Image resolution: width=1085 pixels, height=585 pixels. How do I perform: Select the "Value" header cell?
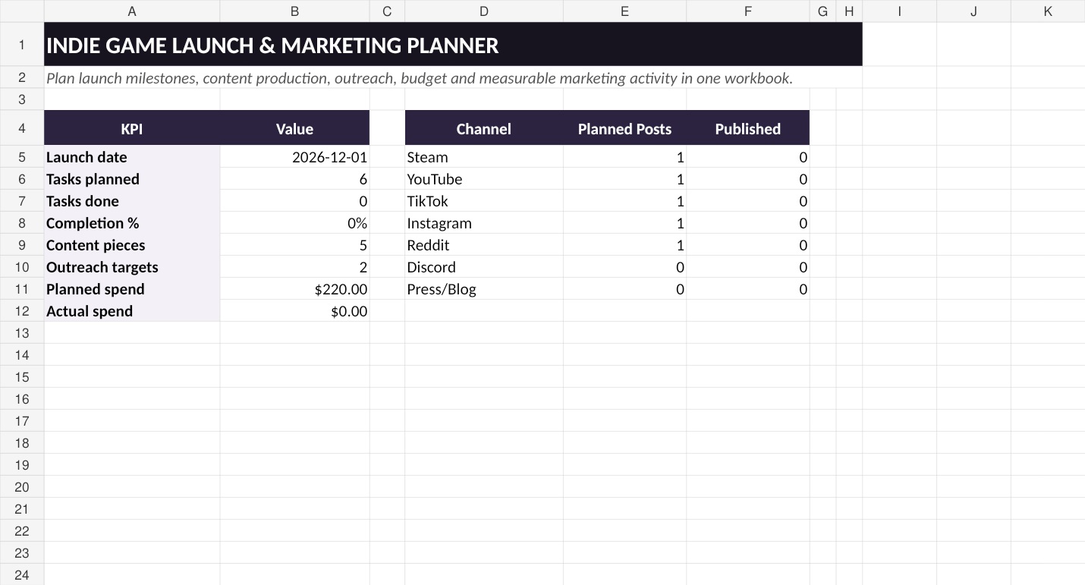[x=294, y=128]
